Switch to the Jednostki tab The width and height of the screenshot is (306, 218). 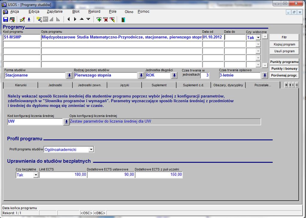coord(55,85)
